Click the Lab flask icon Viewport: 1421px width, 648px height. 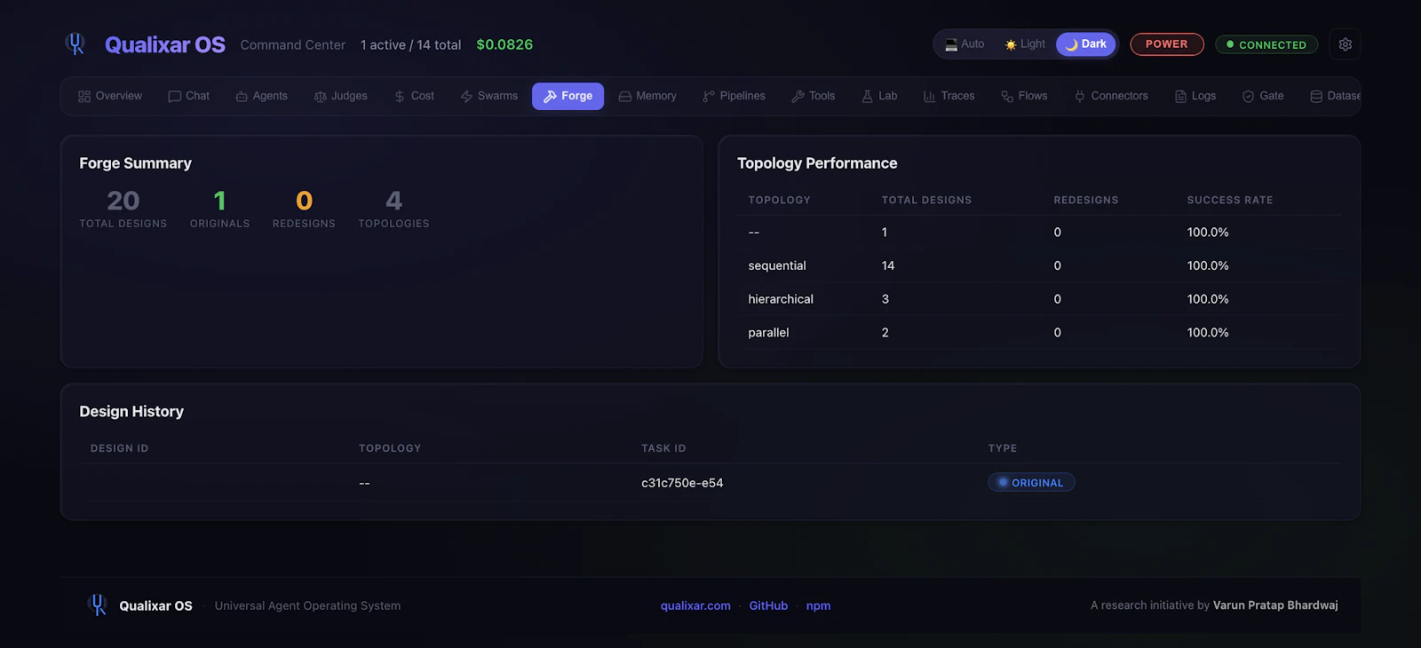pyautogui.click(x=868, y=97)
